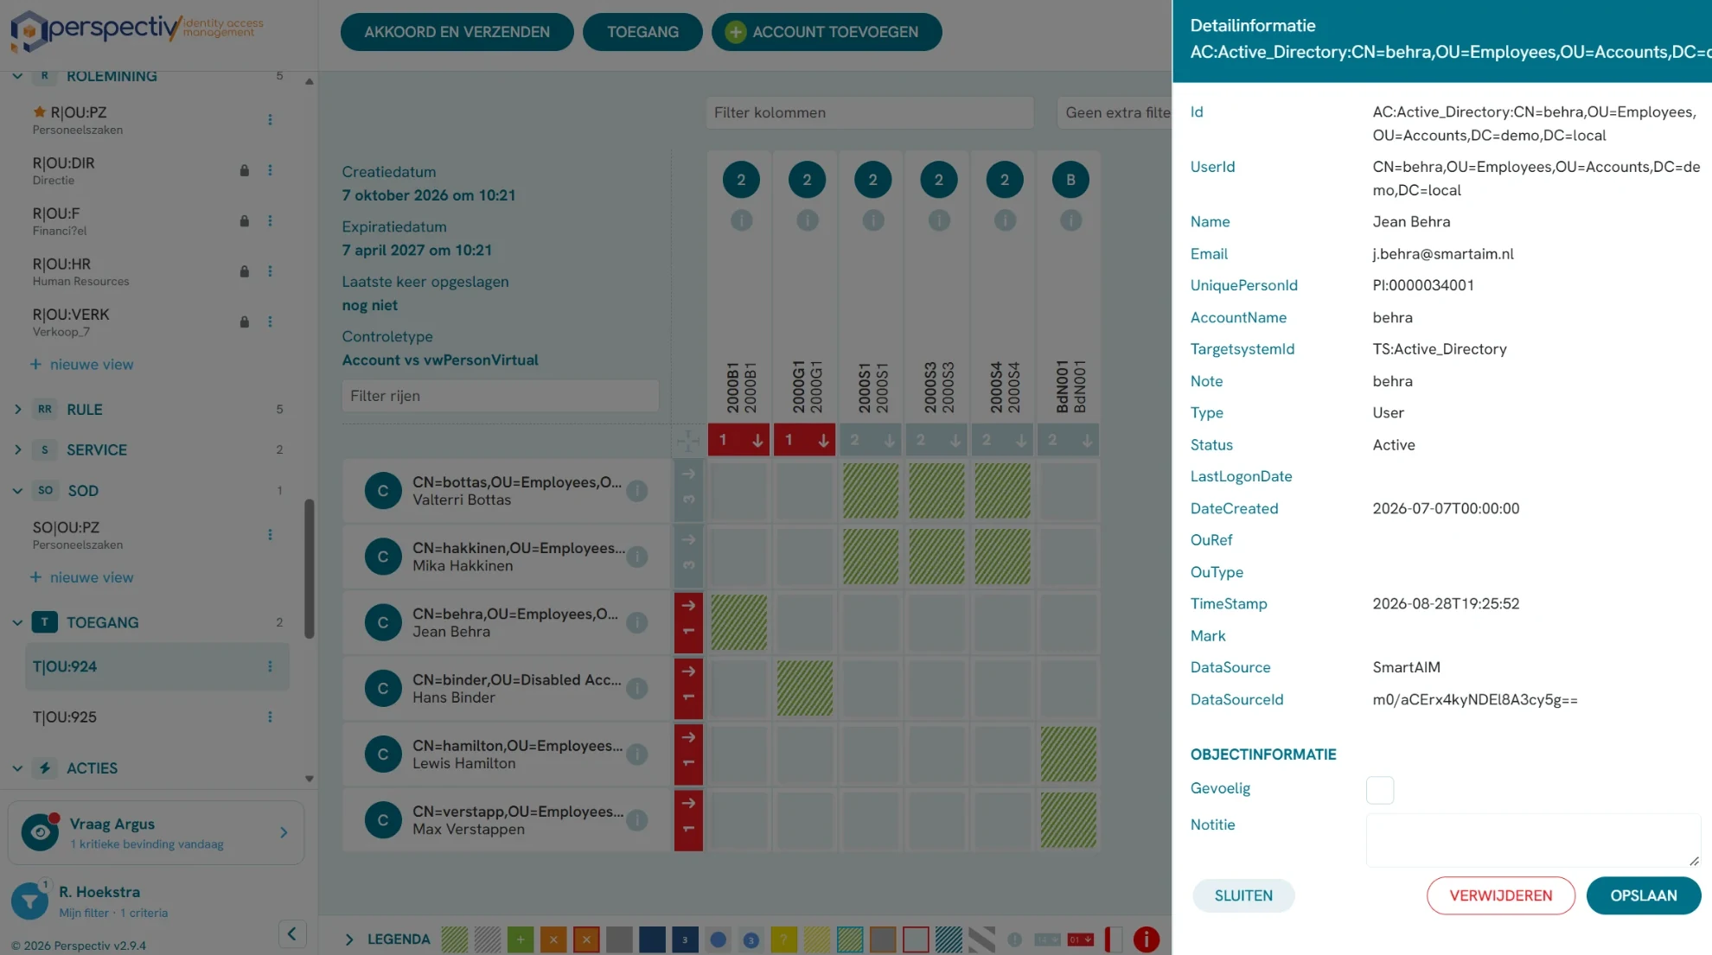Click info icon under 2000B1 column header
This screenshot has width=1712, height=955.
tap(741, 220)
